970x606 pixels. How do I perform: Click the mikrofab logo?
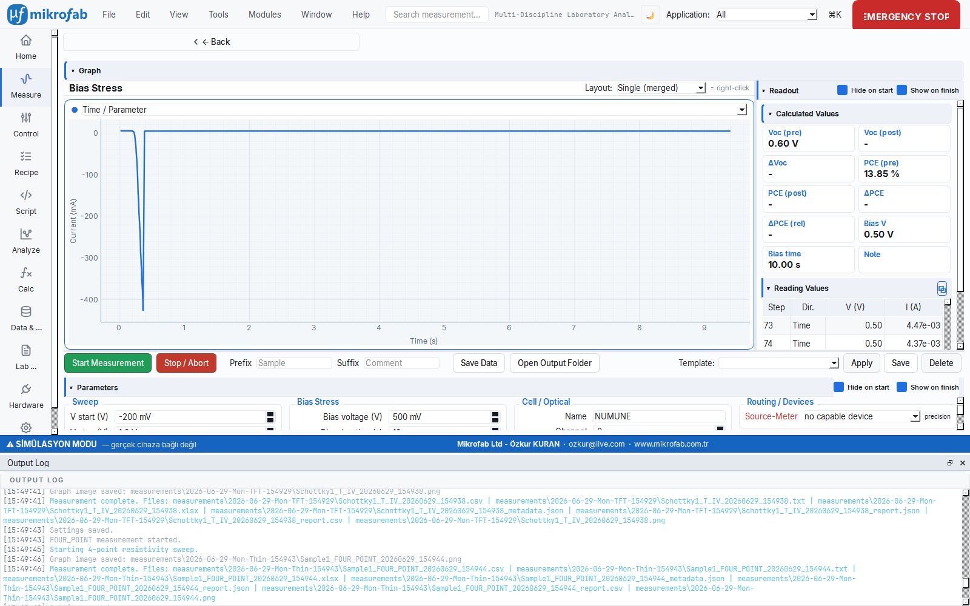(47, 15)
